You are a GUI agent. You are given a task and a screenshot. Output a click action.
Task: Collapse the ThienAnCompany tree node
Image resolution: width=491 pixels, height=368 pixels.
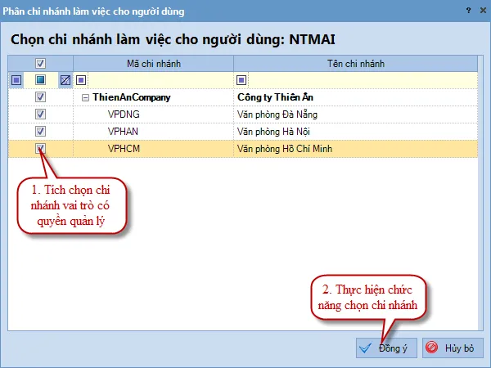(x=85, y=98)
